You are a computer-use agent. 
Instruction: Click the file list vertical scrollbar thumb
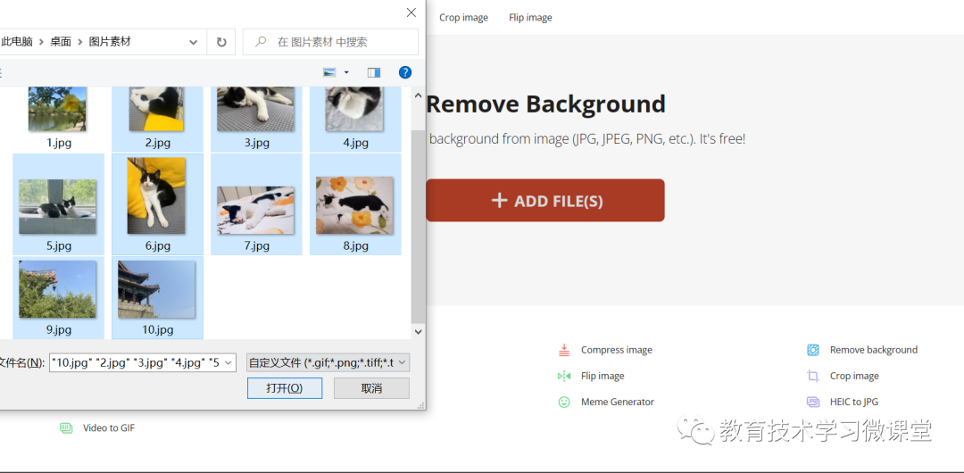coord(418,227)
